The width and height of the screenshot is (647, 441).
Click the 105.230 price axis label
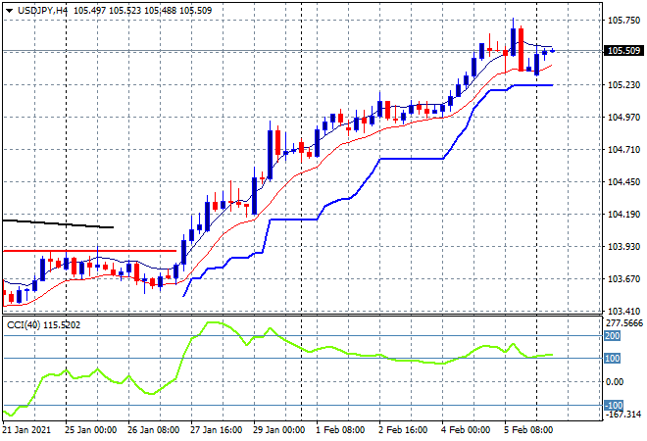tap(623, 85)
